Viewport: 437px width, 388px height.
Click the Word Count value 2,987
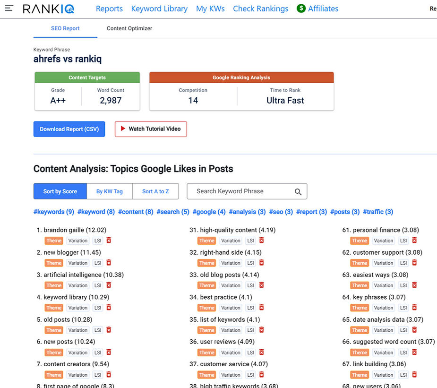point(111,100)
